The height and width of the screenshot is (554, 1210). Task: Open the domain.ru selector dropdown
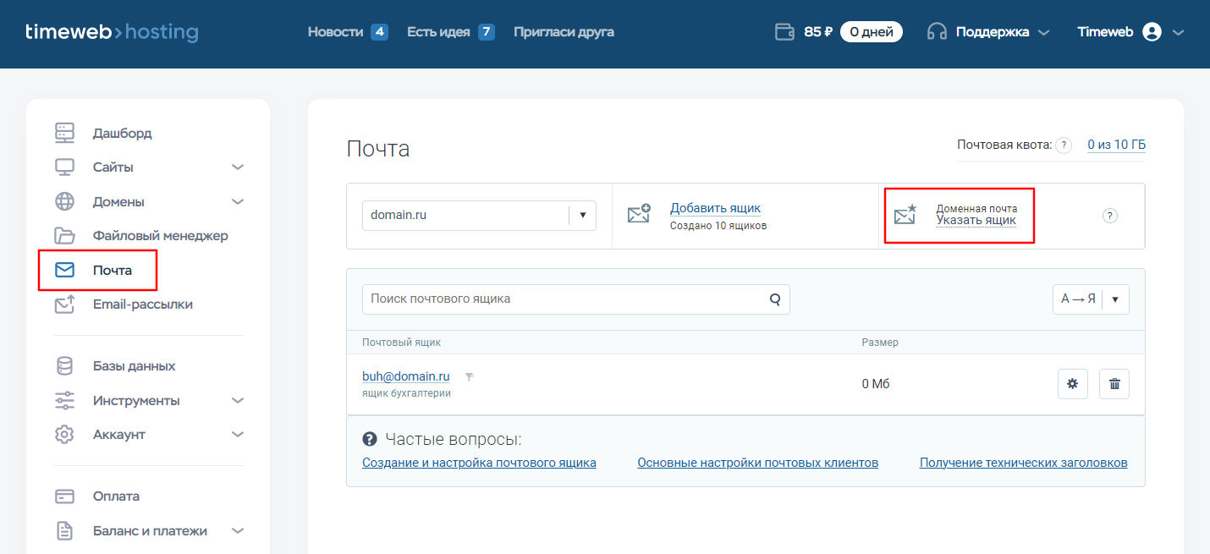(x=582, y=215)
